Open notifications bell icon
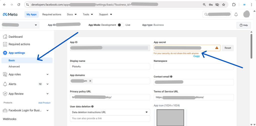 [x=236, y=14]
